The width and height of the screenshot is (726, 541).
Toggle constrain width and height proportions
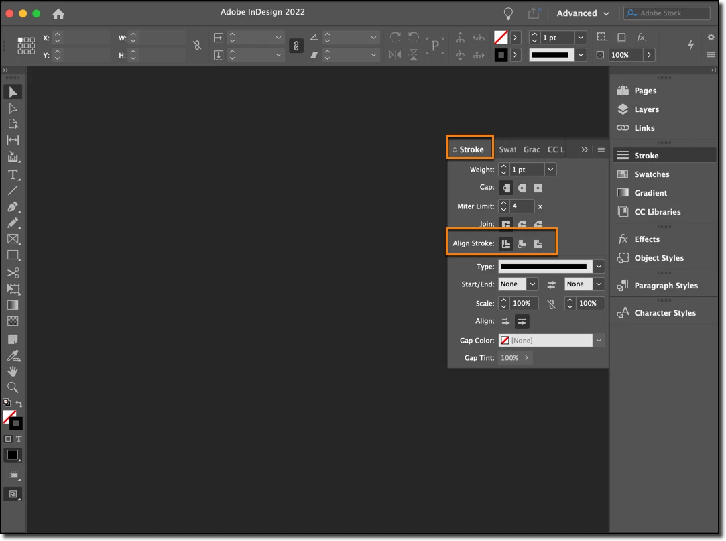click(x=197, y=46)
